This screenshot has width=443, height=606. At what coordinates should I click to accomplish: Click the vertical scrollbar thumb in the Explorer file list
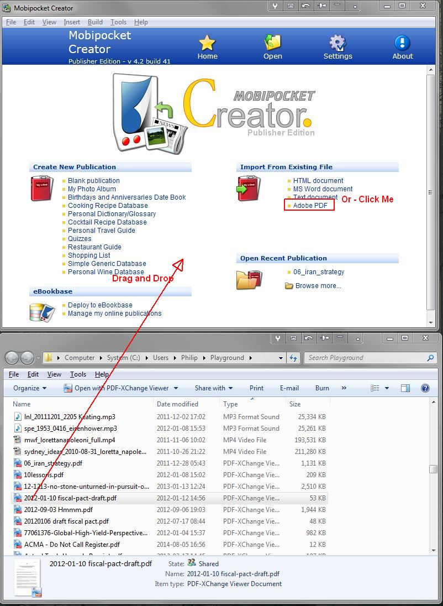pyautogui.click(x=433, y=469)
